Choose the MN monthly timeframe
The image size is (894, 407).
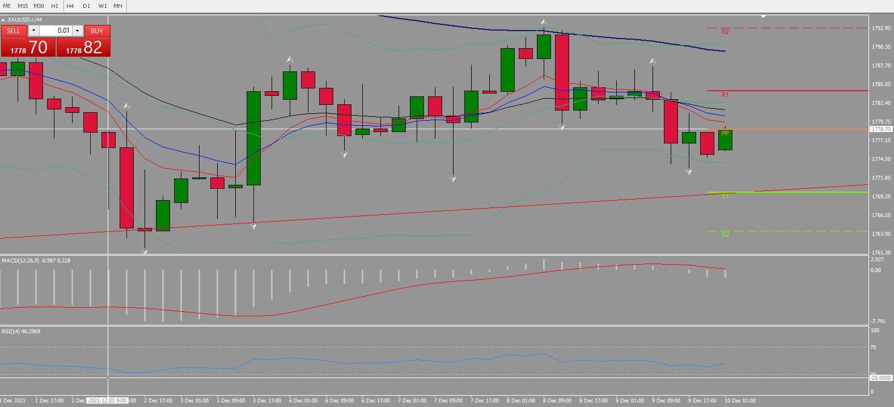pyautogui.click(x=118, y=6)
